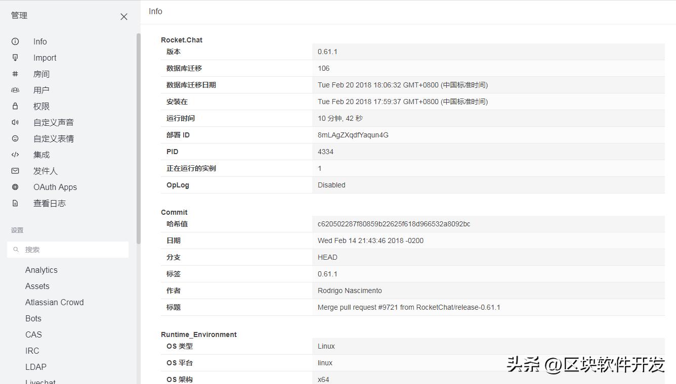The width and height of the screenshot is (676, 384).
Task: Click the Info page title header
Action: click(155, 11)
